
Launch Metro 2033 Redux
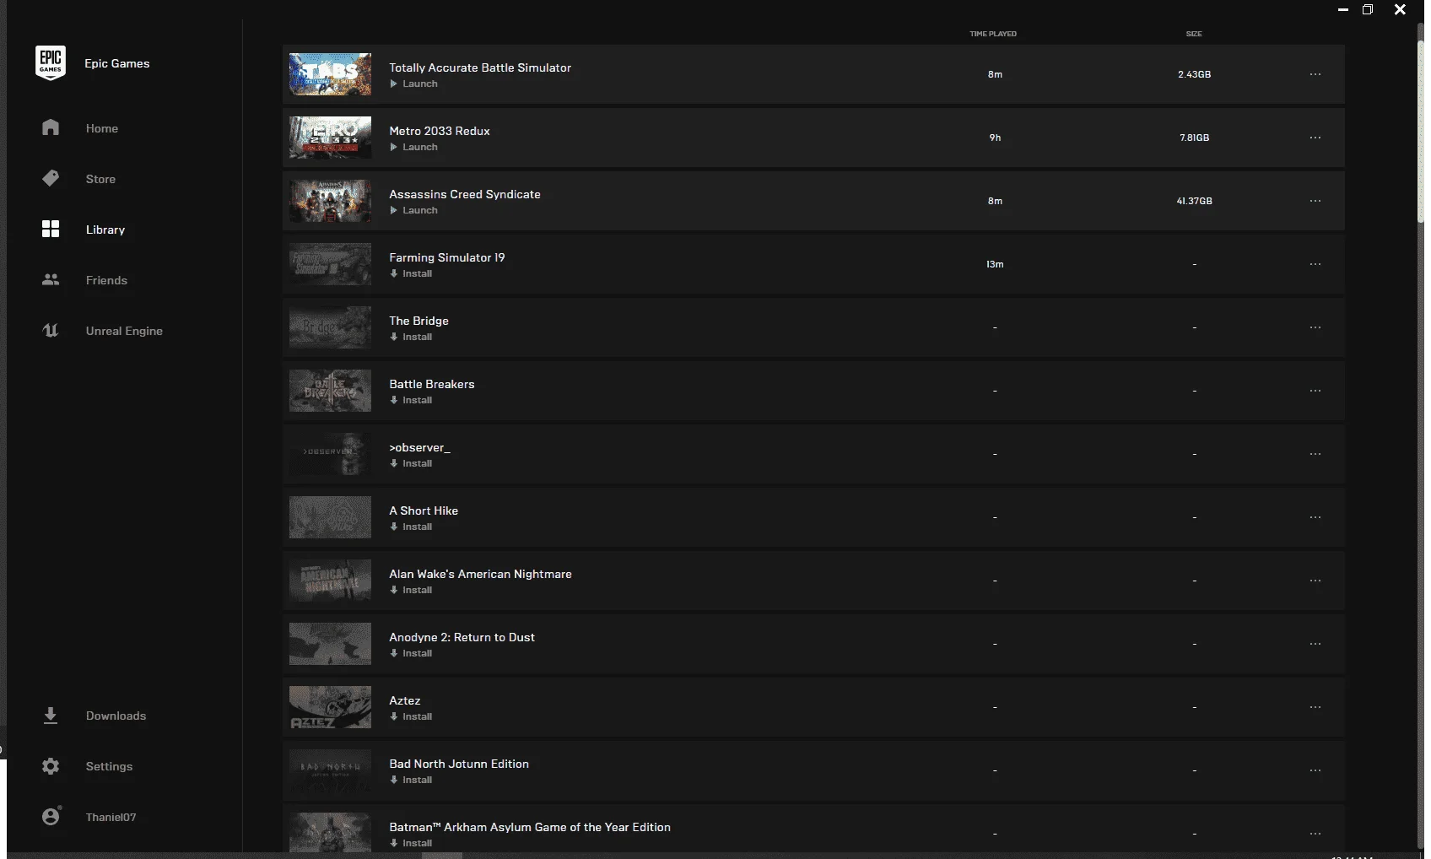point(413,147)
